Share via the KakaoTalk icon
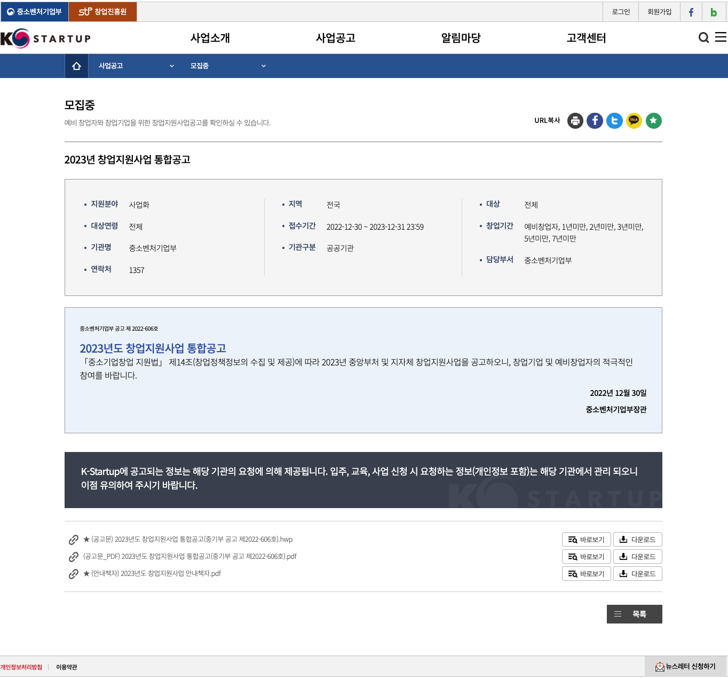 click(x=634, y=121)
